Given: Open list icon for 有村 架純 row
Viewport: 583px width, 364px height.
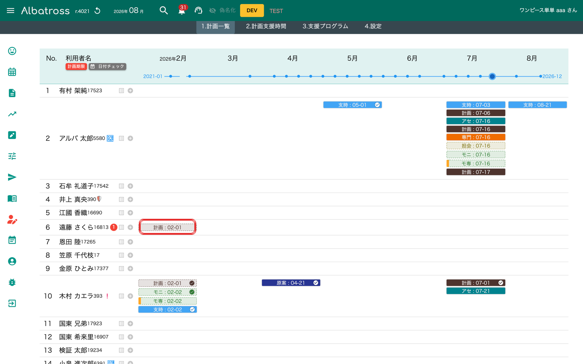Looking at the screenshot, I should coord(121,91).
